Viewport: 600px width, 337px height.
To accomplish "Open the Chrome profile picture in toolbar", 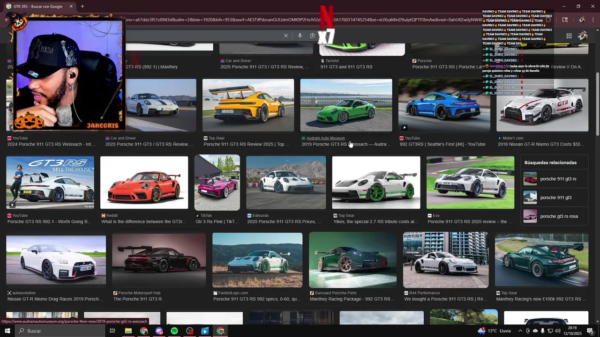I will click(x=582, y=20).
